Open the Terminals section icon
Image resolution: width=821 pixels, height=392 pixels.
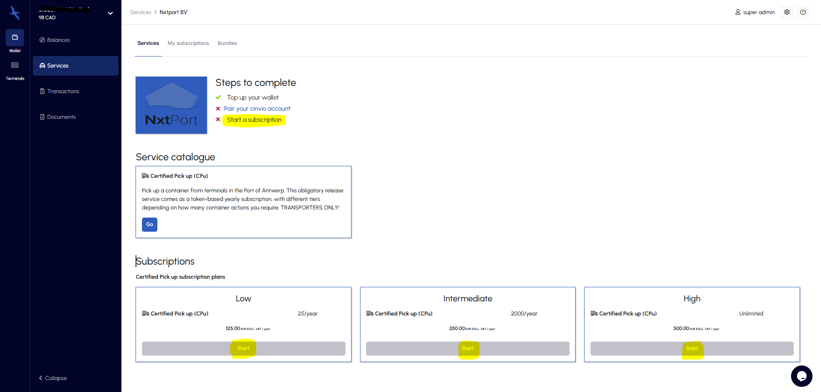(x=15, y=65)
